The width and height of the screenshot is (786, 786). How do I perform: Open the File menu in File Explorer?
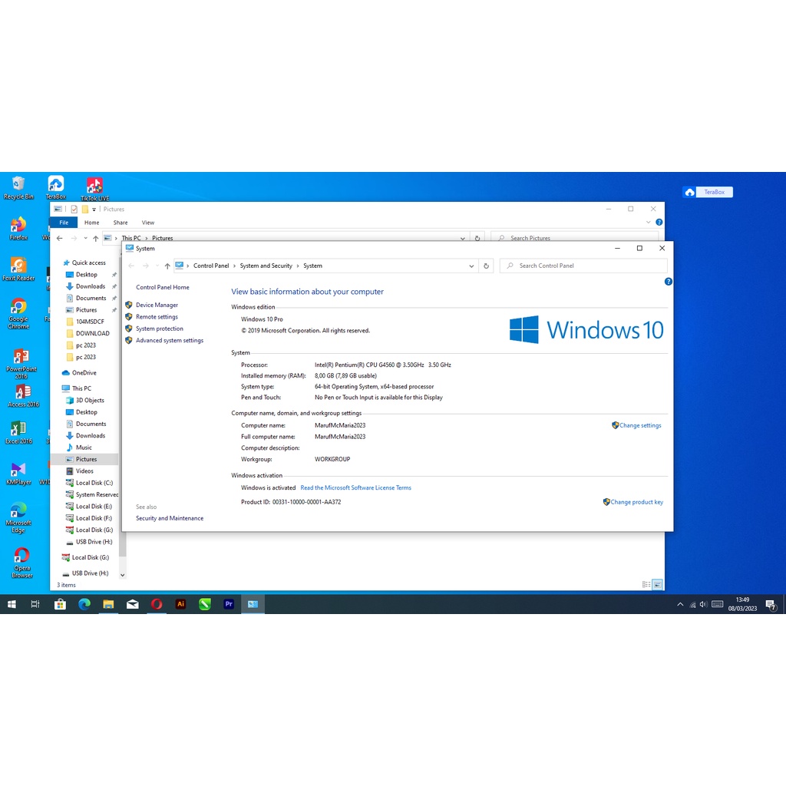tap(64, 223)
